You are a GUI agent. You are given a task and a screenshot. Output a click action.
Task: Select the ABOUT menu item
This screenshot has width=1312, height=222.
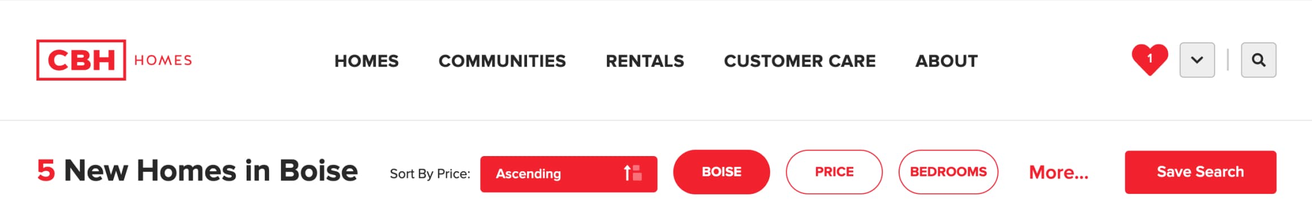click(x=947, y=61)
